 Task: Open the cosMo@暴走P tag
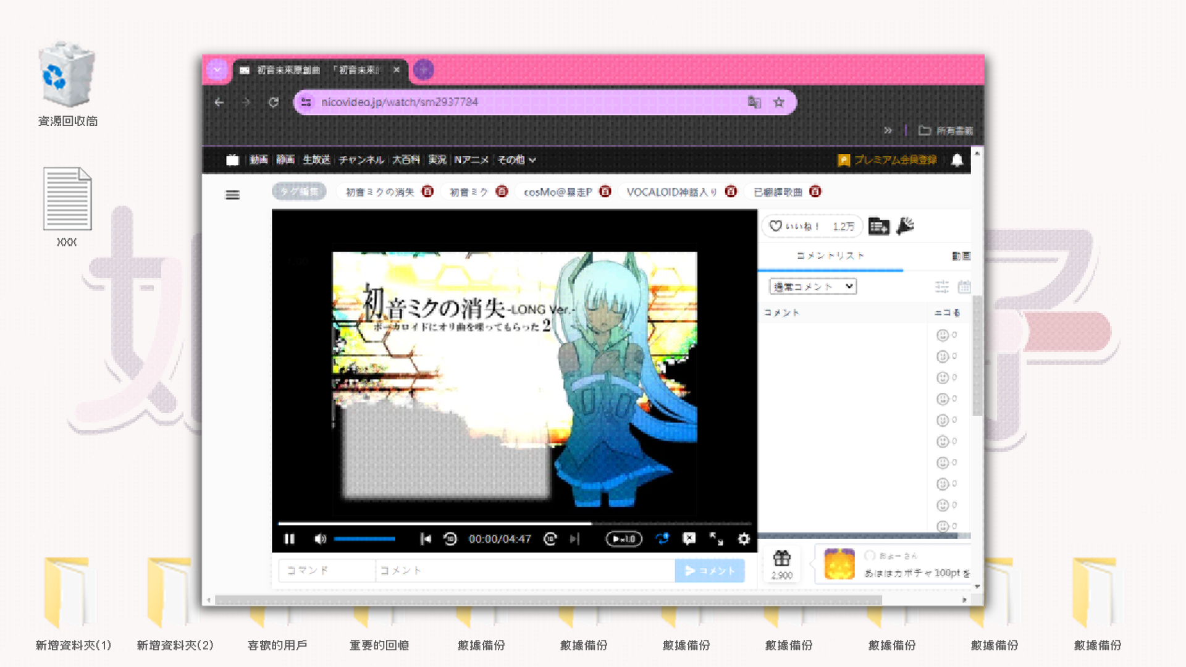coord(558,192)
